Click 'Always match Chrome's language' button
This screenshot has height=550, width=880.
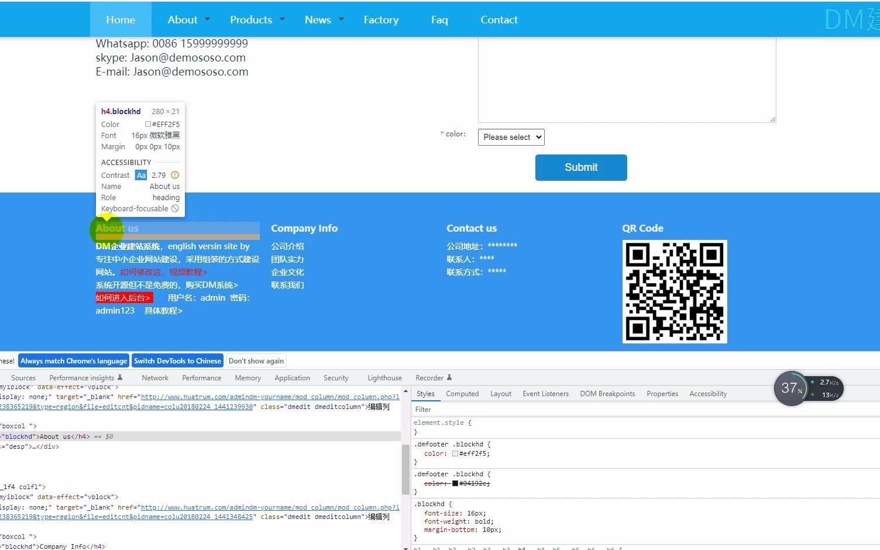tap(74, 361)
